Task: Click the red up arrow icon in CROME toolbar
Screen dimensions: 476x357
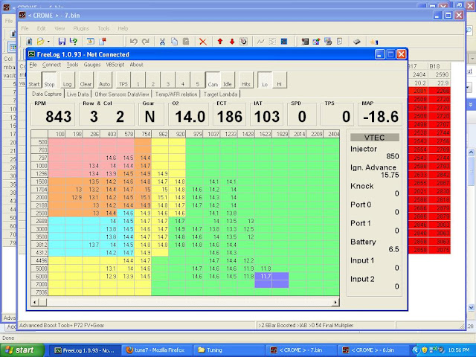Action: point(220,41)
